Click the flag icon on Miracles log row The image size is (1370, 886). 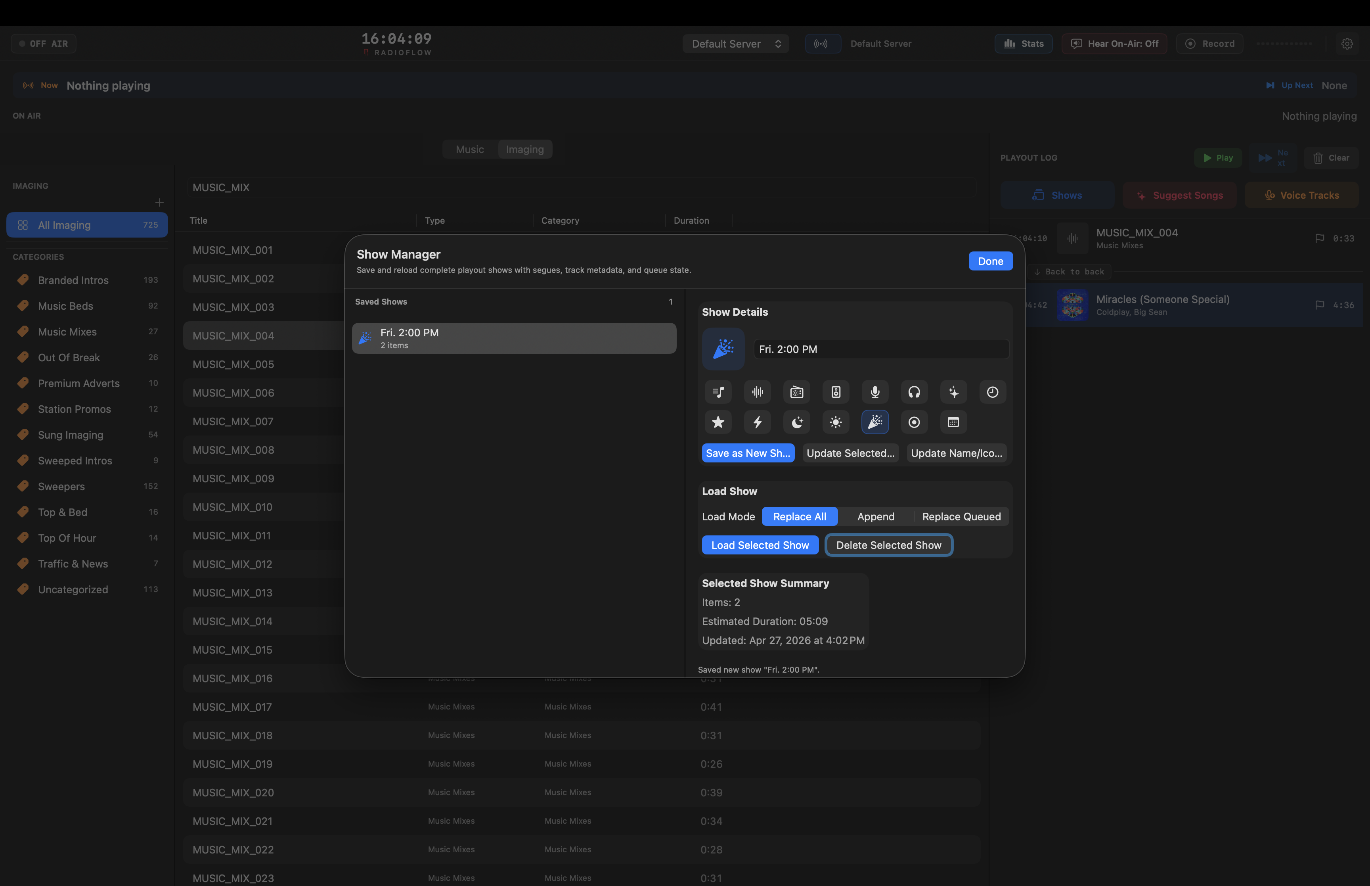coord(1319,305)
